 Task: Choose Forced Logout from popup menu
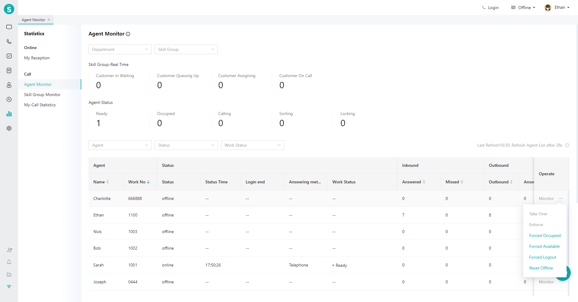542,257
